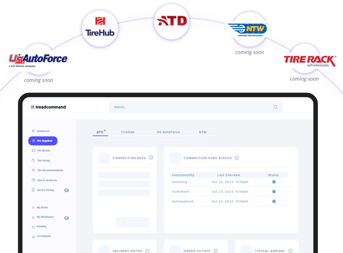Click inside the search input field
The image size is (343, 253).
[167, 107]
